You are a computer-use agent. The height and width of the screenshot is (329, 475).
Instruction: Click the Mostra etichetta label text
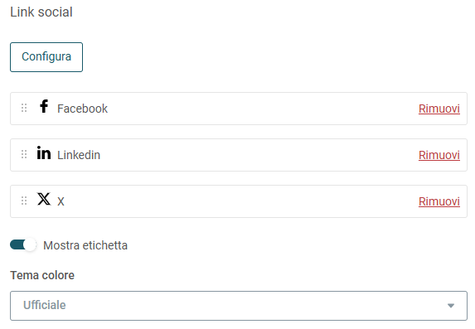[85, 245]
